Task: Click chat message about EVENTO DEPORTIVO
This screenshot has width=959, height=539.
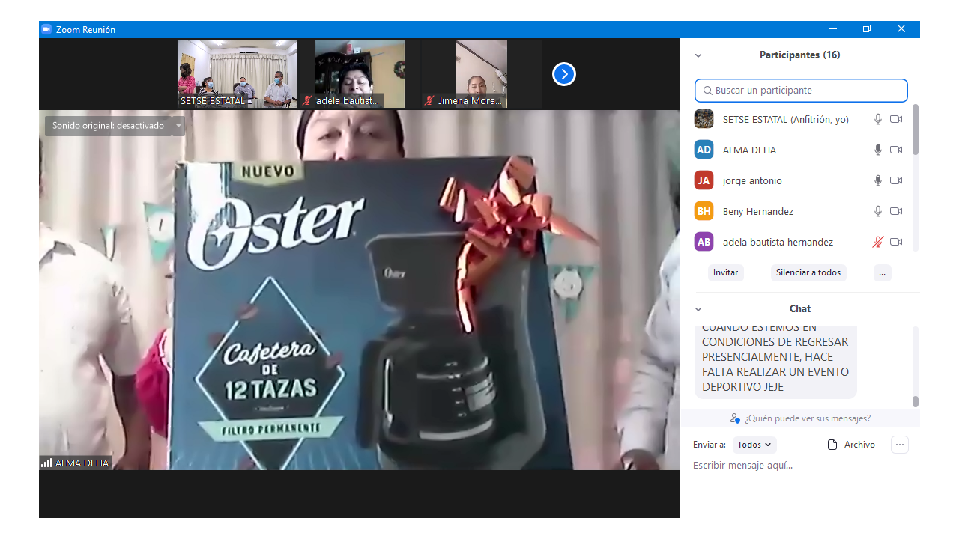Action: tap(775, 362)
